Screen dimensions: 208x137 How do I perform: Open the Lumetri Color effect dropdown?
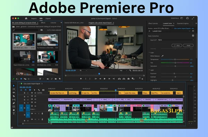pyautogui.click(x=171, y=31)
